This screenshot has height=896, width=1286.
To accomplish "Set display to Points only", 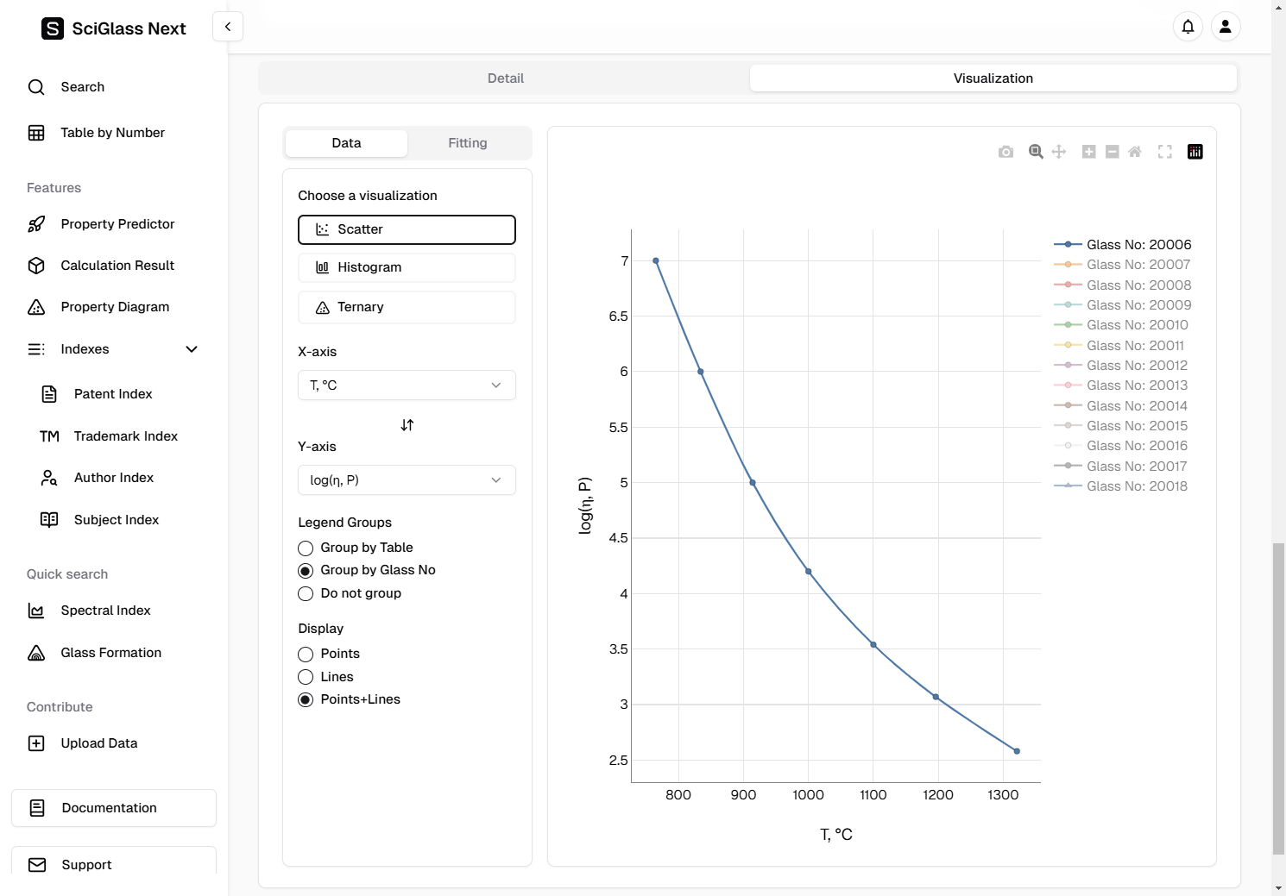I will 306,655.
